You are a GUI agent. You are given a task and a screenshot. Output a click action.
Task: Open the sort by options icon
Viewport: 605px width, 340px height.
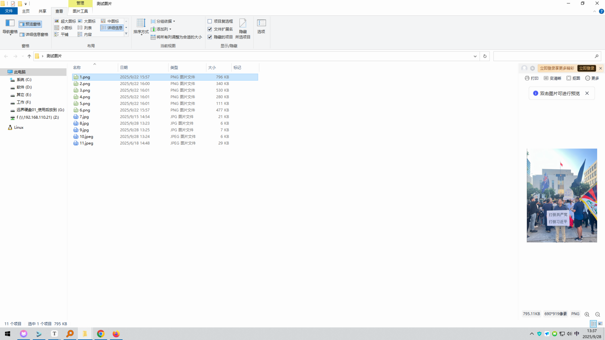(x=141, y=24)
